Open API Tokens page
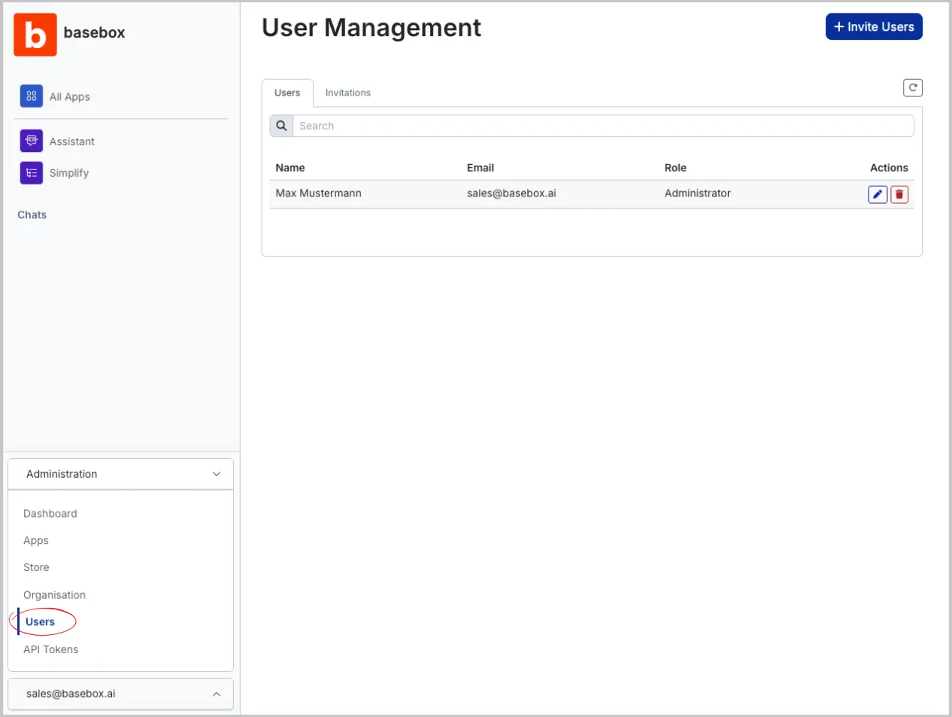 click(x=50, y=649)
